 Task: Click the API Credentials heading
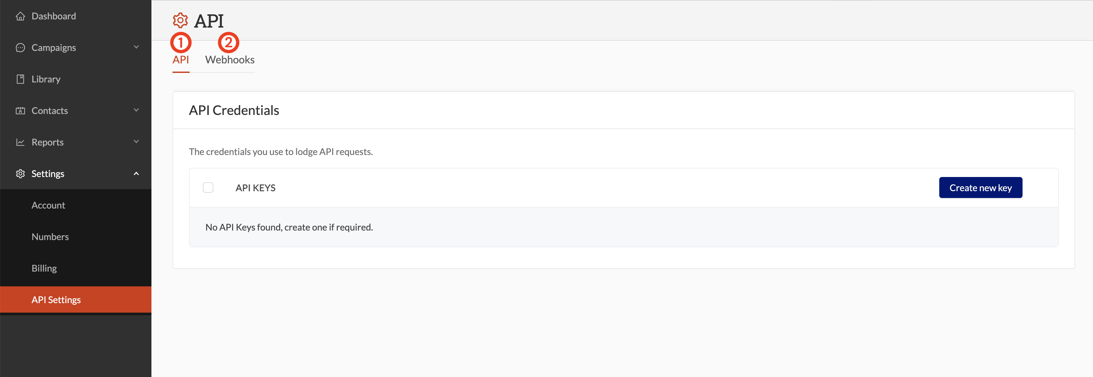234,110
